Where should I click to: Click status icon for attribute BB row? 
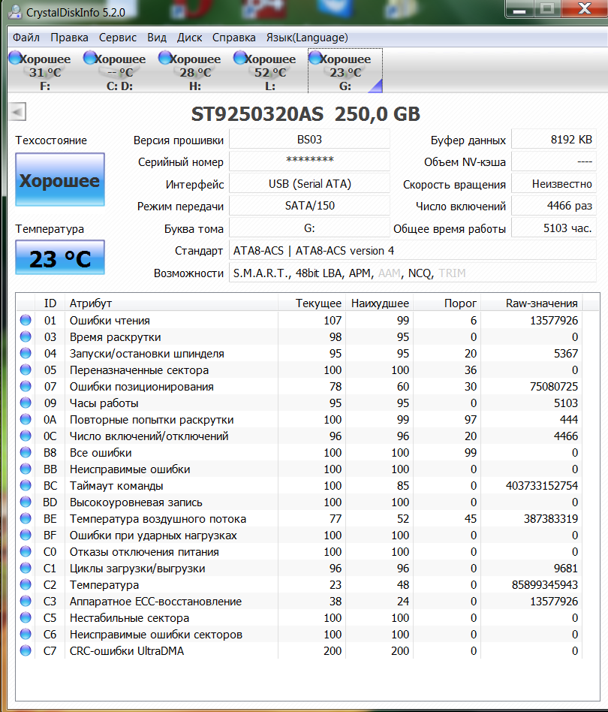coord(26,469)
